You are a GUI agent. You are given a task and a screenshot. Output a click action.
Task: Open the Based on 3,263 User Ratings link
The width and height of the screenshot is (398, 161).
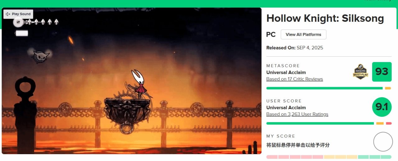[297, 114]
